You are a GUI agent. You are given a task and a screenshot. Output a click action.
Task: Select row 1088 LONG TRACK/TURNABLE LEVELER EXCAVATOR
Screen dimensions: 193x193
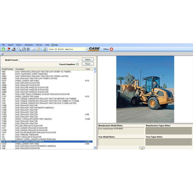click(47, 94)
